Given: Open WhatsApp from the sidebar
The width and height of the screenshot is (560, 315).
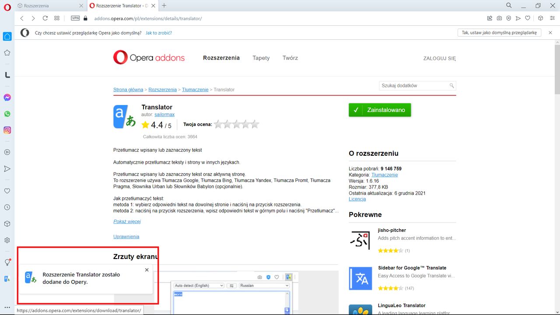Looking at the screenshot, I should [7, 113].
